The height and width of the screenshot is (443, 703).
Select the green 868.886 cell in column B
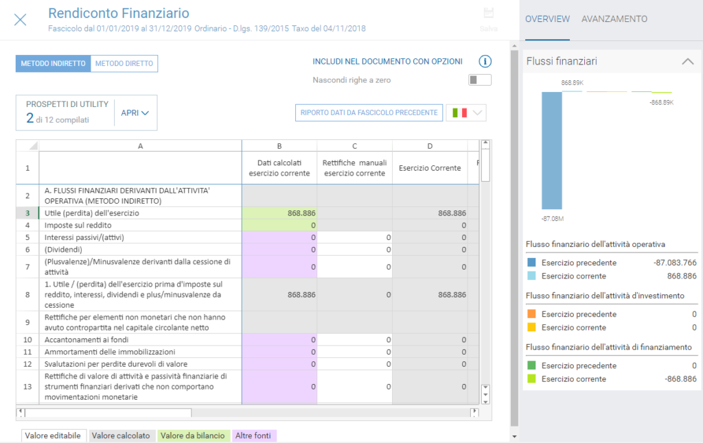[x=279, y=213]
